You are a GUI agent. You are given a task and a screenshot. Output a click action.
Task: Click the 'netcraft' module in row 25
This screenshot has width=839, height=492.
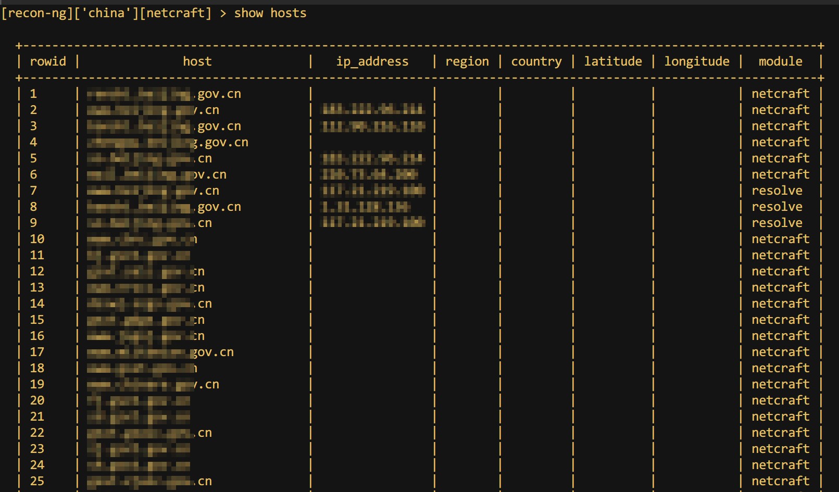coord(780,481)
